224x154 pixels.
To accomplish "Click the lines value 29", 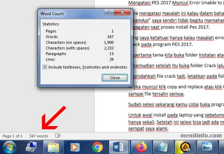I will coord(111,59).
